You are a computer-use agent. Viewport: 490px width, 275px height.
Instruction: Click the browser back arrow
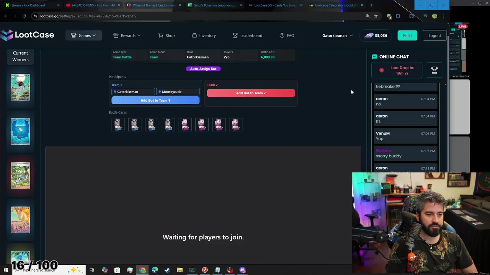pos(6,16)
